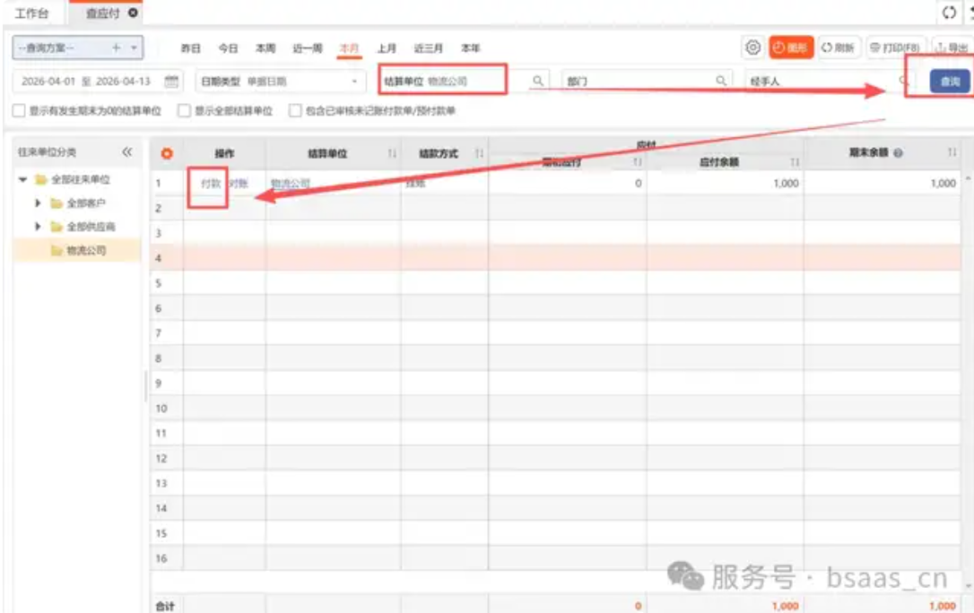Sort by the 结算单位 column sort icon
974x613 pixels.
[x=392, y=153]
